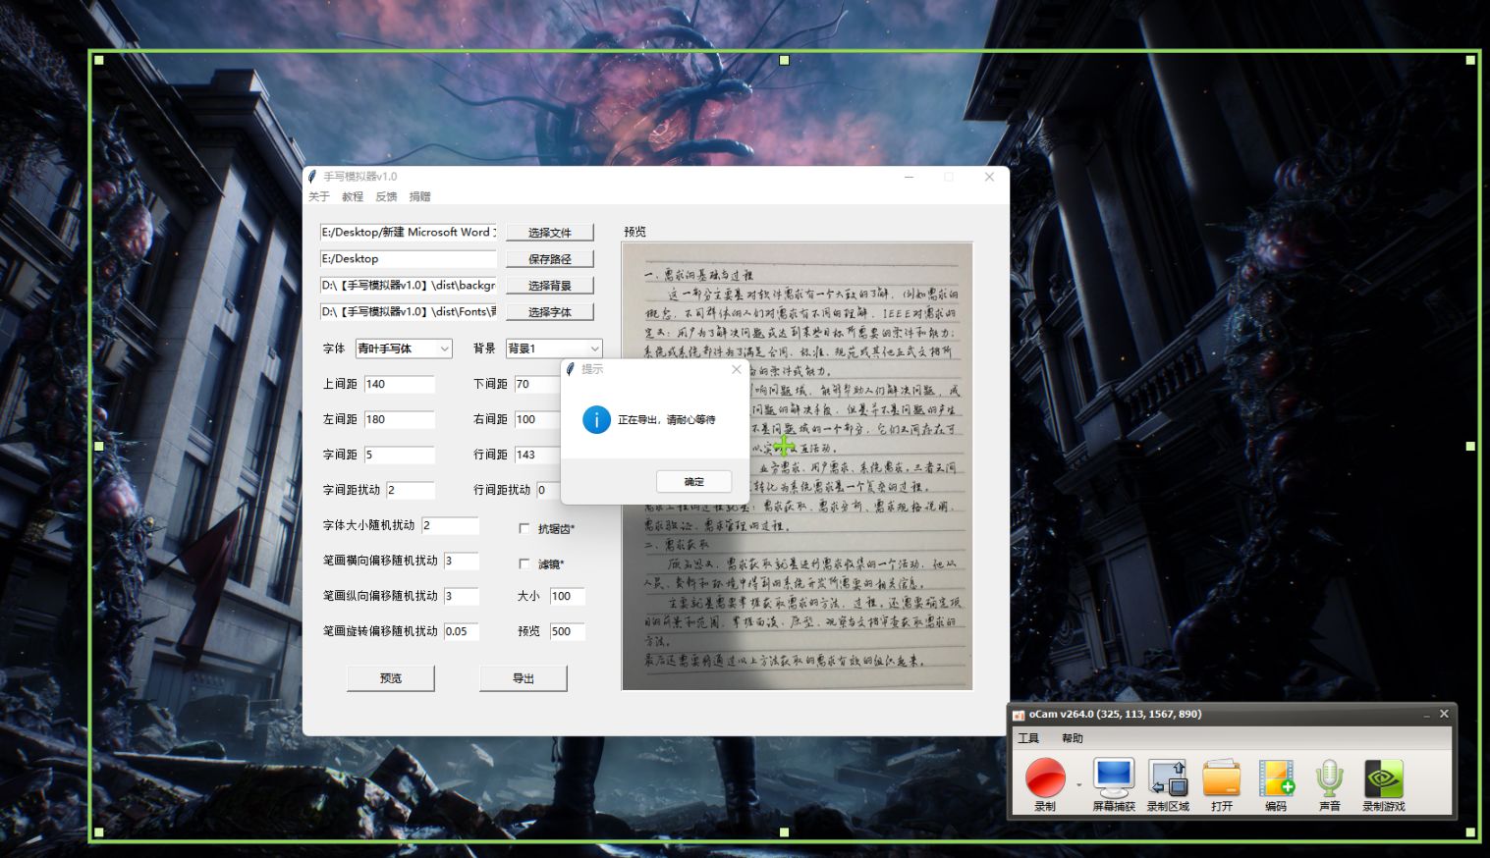Open the 捐赠 menu
1490x858 pixels.
pos(420,196)
